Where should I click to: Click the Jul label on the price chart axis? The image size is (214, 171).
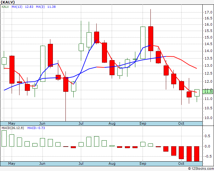[81, 124]
